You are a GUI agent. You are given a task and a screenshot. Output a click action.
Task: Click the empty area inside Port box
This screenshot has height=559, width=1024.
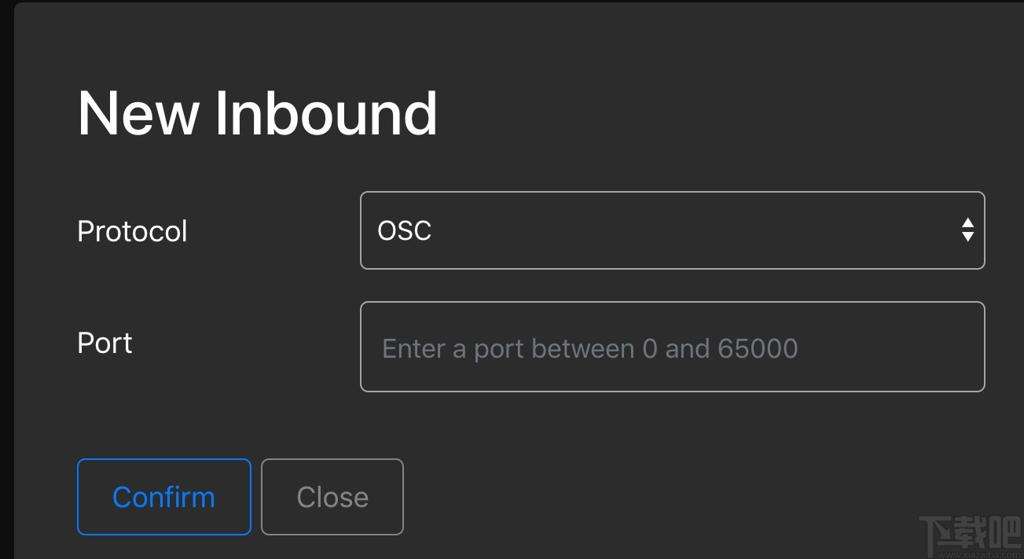point(888,348)
